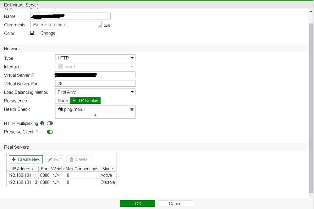This screenshot has width=314, height=209.
Task: Click the Change color button
Action: [48, 33]
